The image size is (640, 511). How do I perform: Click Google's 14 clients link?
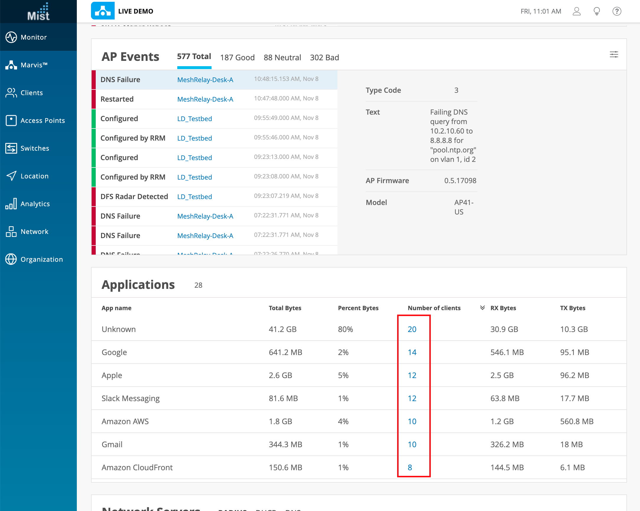[412, 352]
